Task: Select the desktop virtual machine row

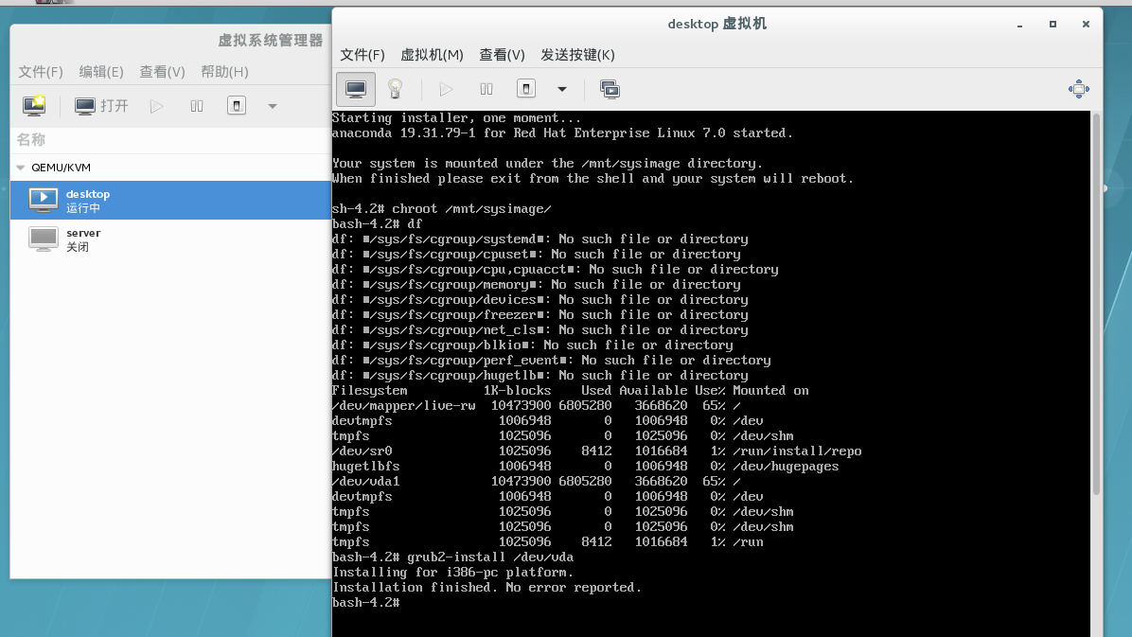Action: (x=171, y=200)
